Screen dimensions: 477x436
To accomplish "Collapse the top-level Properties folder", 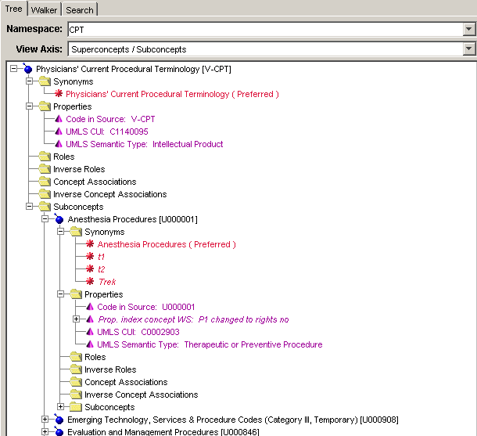I will coord(29,106).
